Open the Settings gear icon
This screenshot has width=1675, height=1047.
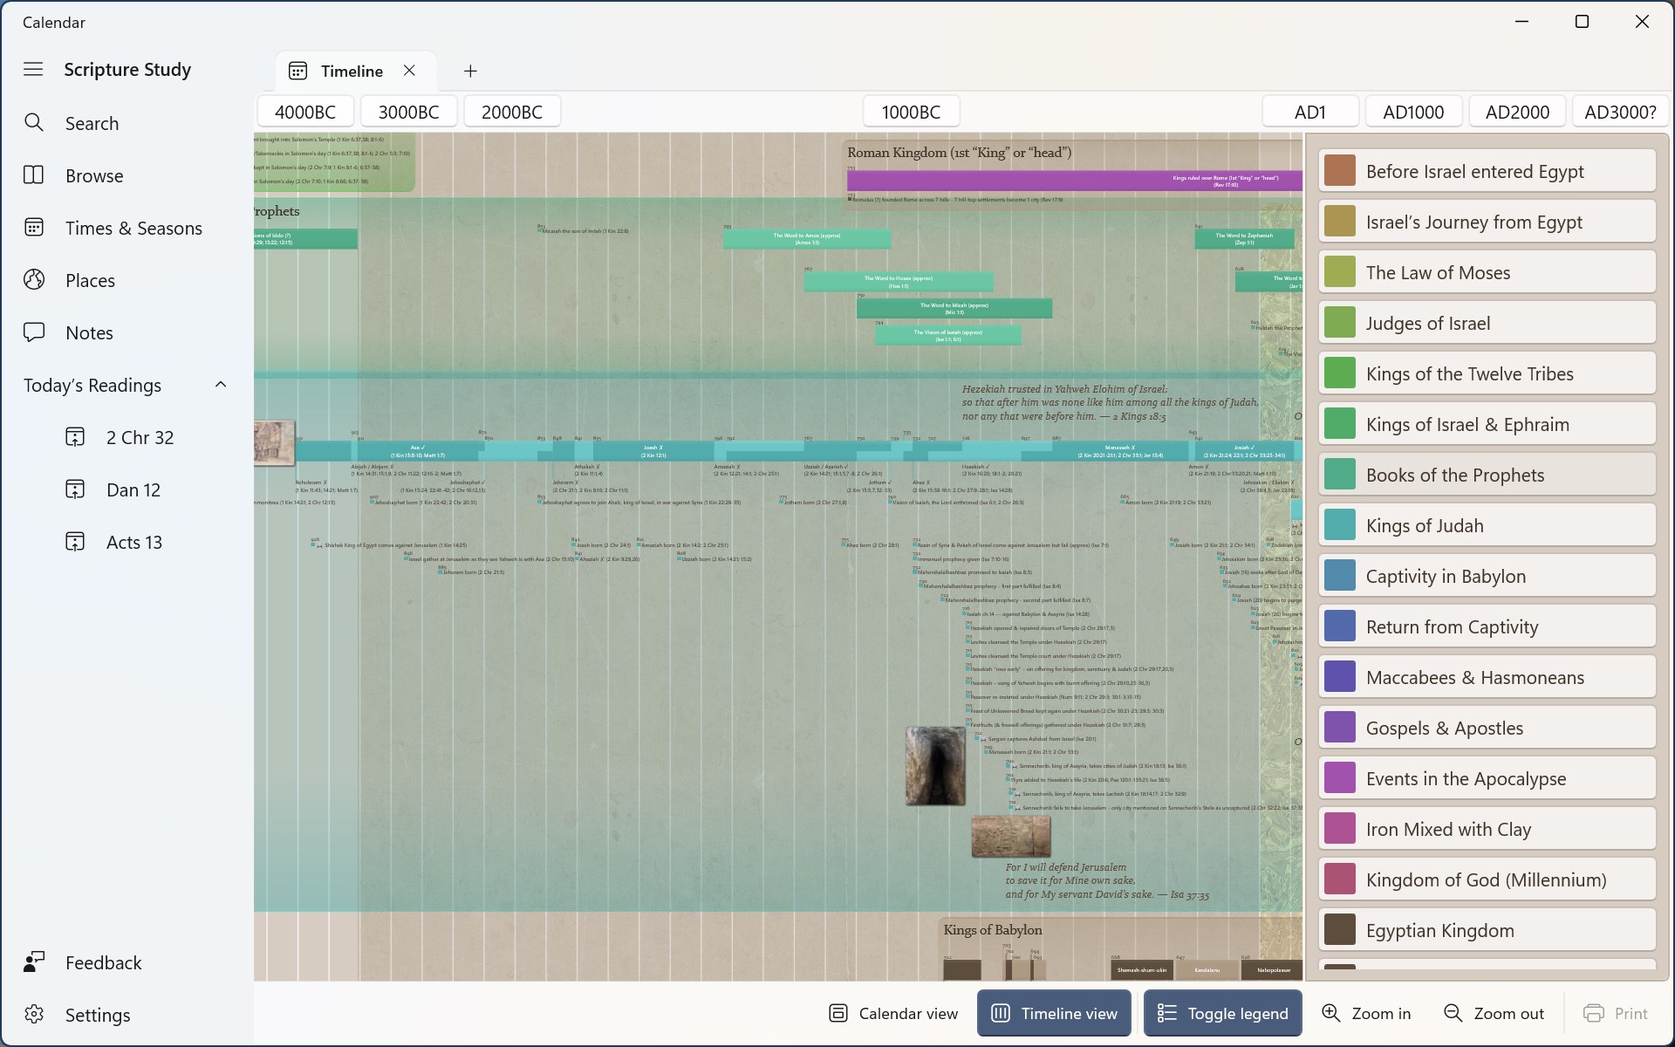[x=35, y=1015]
